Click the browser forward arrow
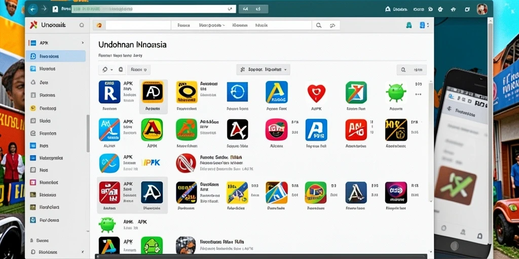 point(44,9)
